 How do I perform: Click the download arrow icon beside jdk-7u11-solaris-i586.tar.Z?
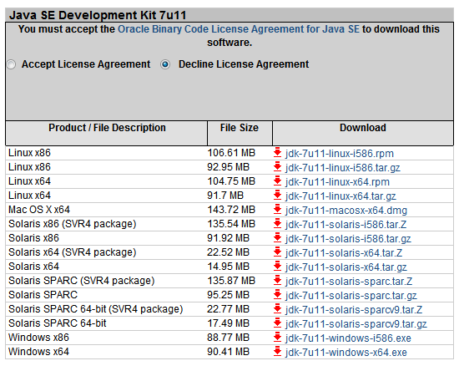[x=277, y=224]
